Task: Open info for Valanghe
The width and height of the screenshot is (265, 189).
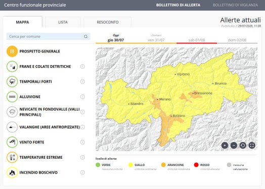Action: pos(82,127)
